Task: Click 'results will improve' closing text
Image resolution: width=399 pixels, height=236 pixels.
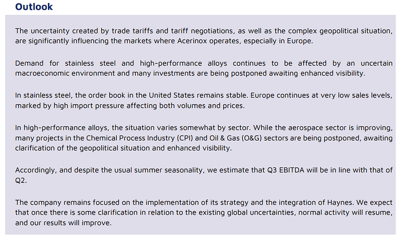Action: (x=77, y=223)
